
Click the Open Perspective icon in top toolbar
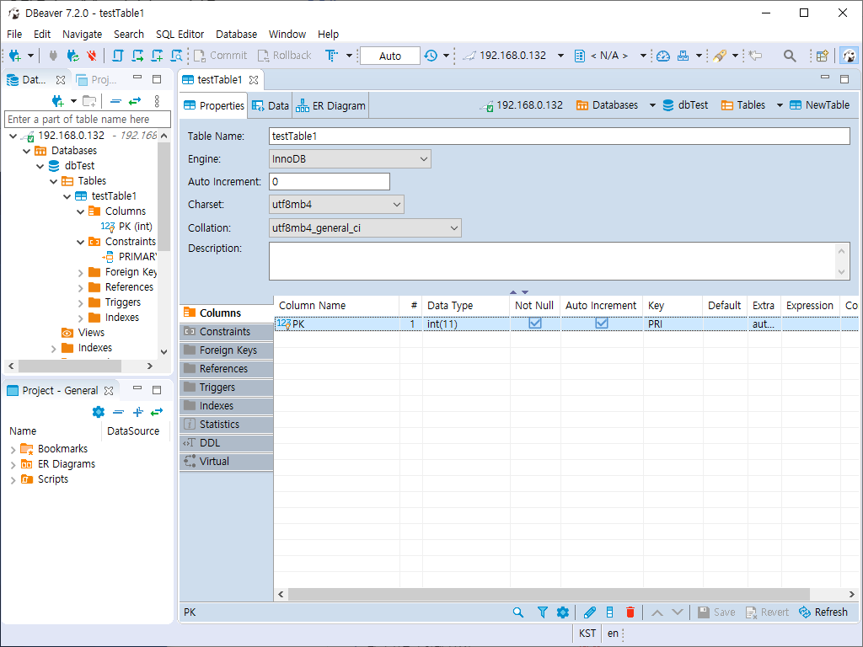[x=823, y=56]
